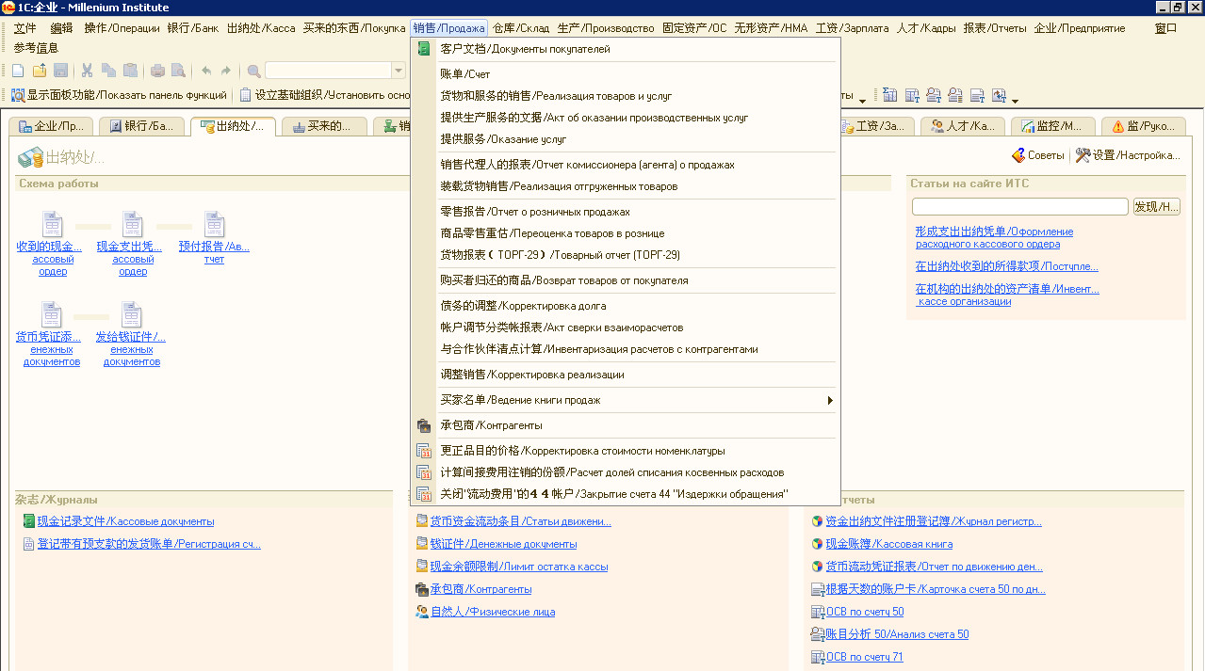Click the arrows-with-T report toolbar icon
The height and width of the screenshot is (671, 1205).
coord(999,95)
